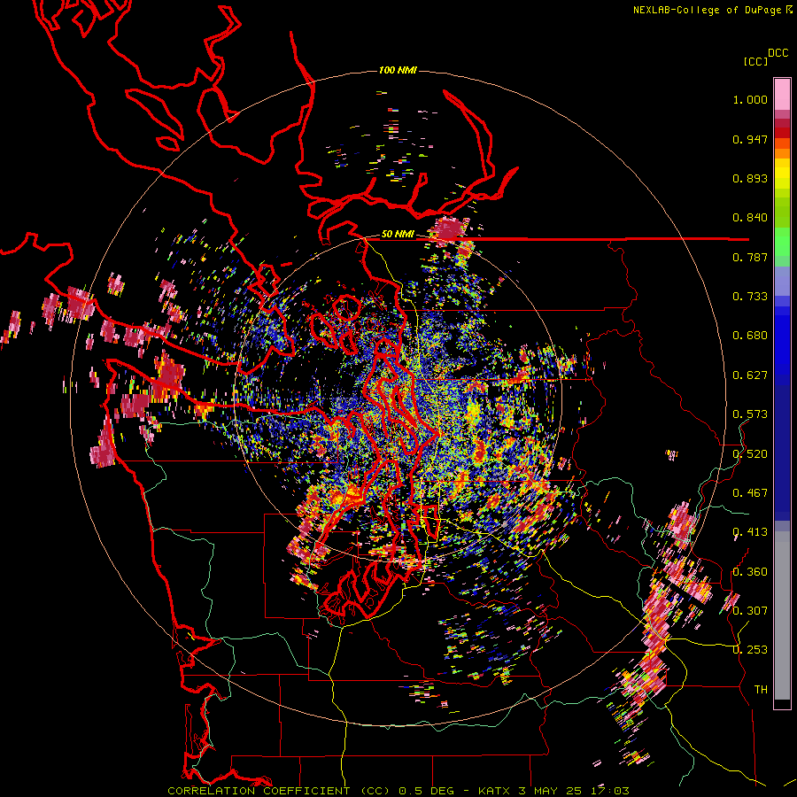
Task: Click the 0.733 scale value
Action: tap(750, 297)
